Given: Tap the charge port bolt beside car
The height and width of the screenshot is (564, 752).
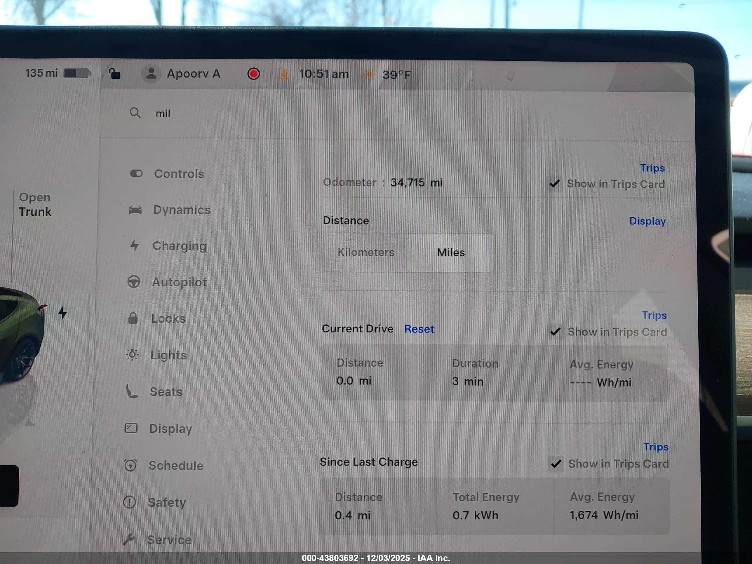Looking at the screenshot, I should pyautogui.click(x=62, y=313).
